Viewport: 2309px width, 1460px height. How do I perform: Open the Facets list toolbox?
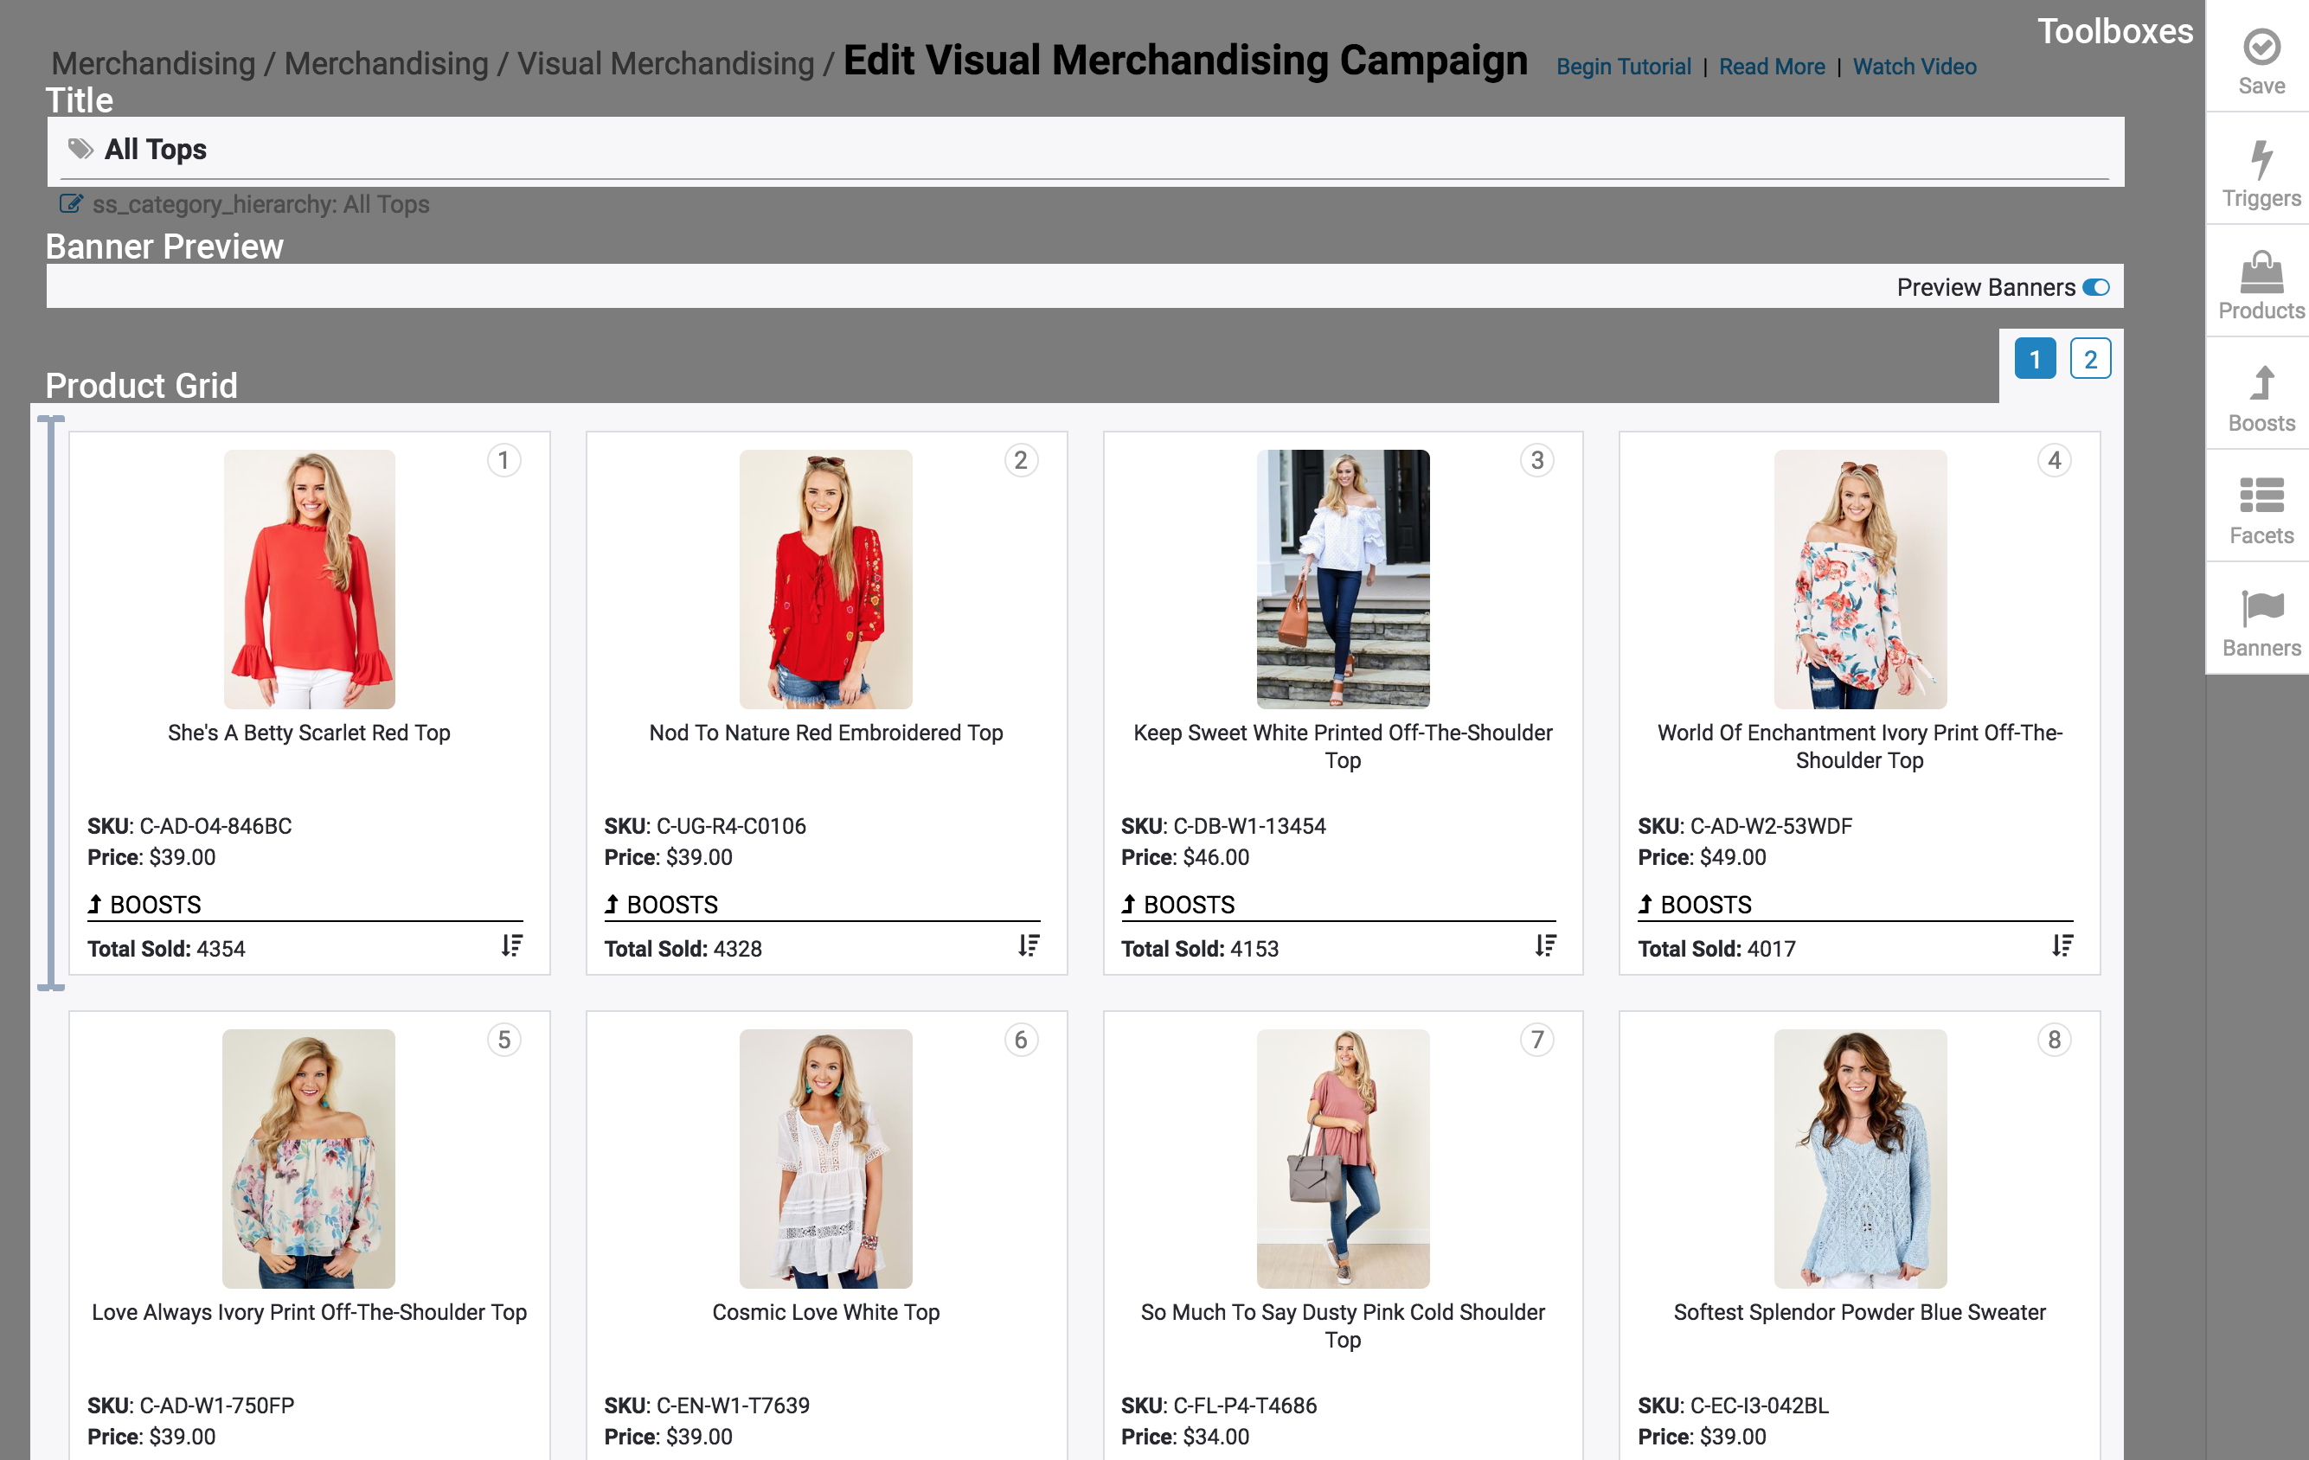pos(2261,496)
